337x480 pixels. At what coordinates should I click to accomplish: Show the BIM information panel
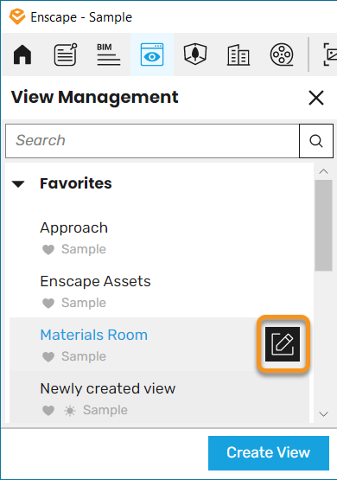tap(109, 54)
